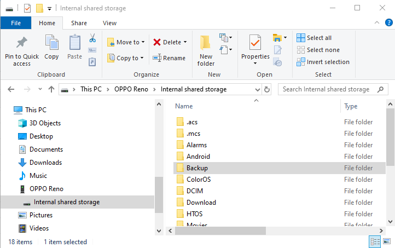Click the Rename button
The height and width of the screenshot is (248, 395).
coord(169,58)
